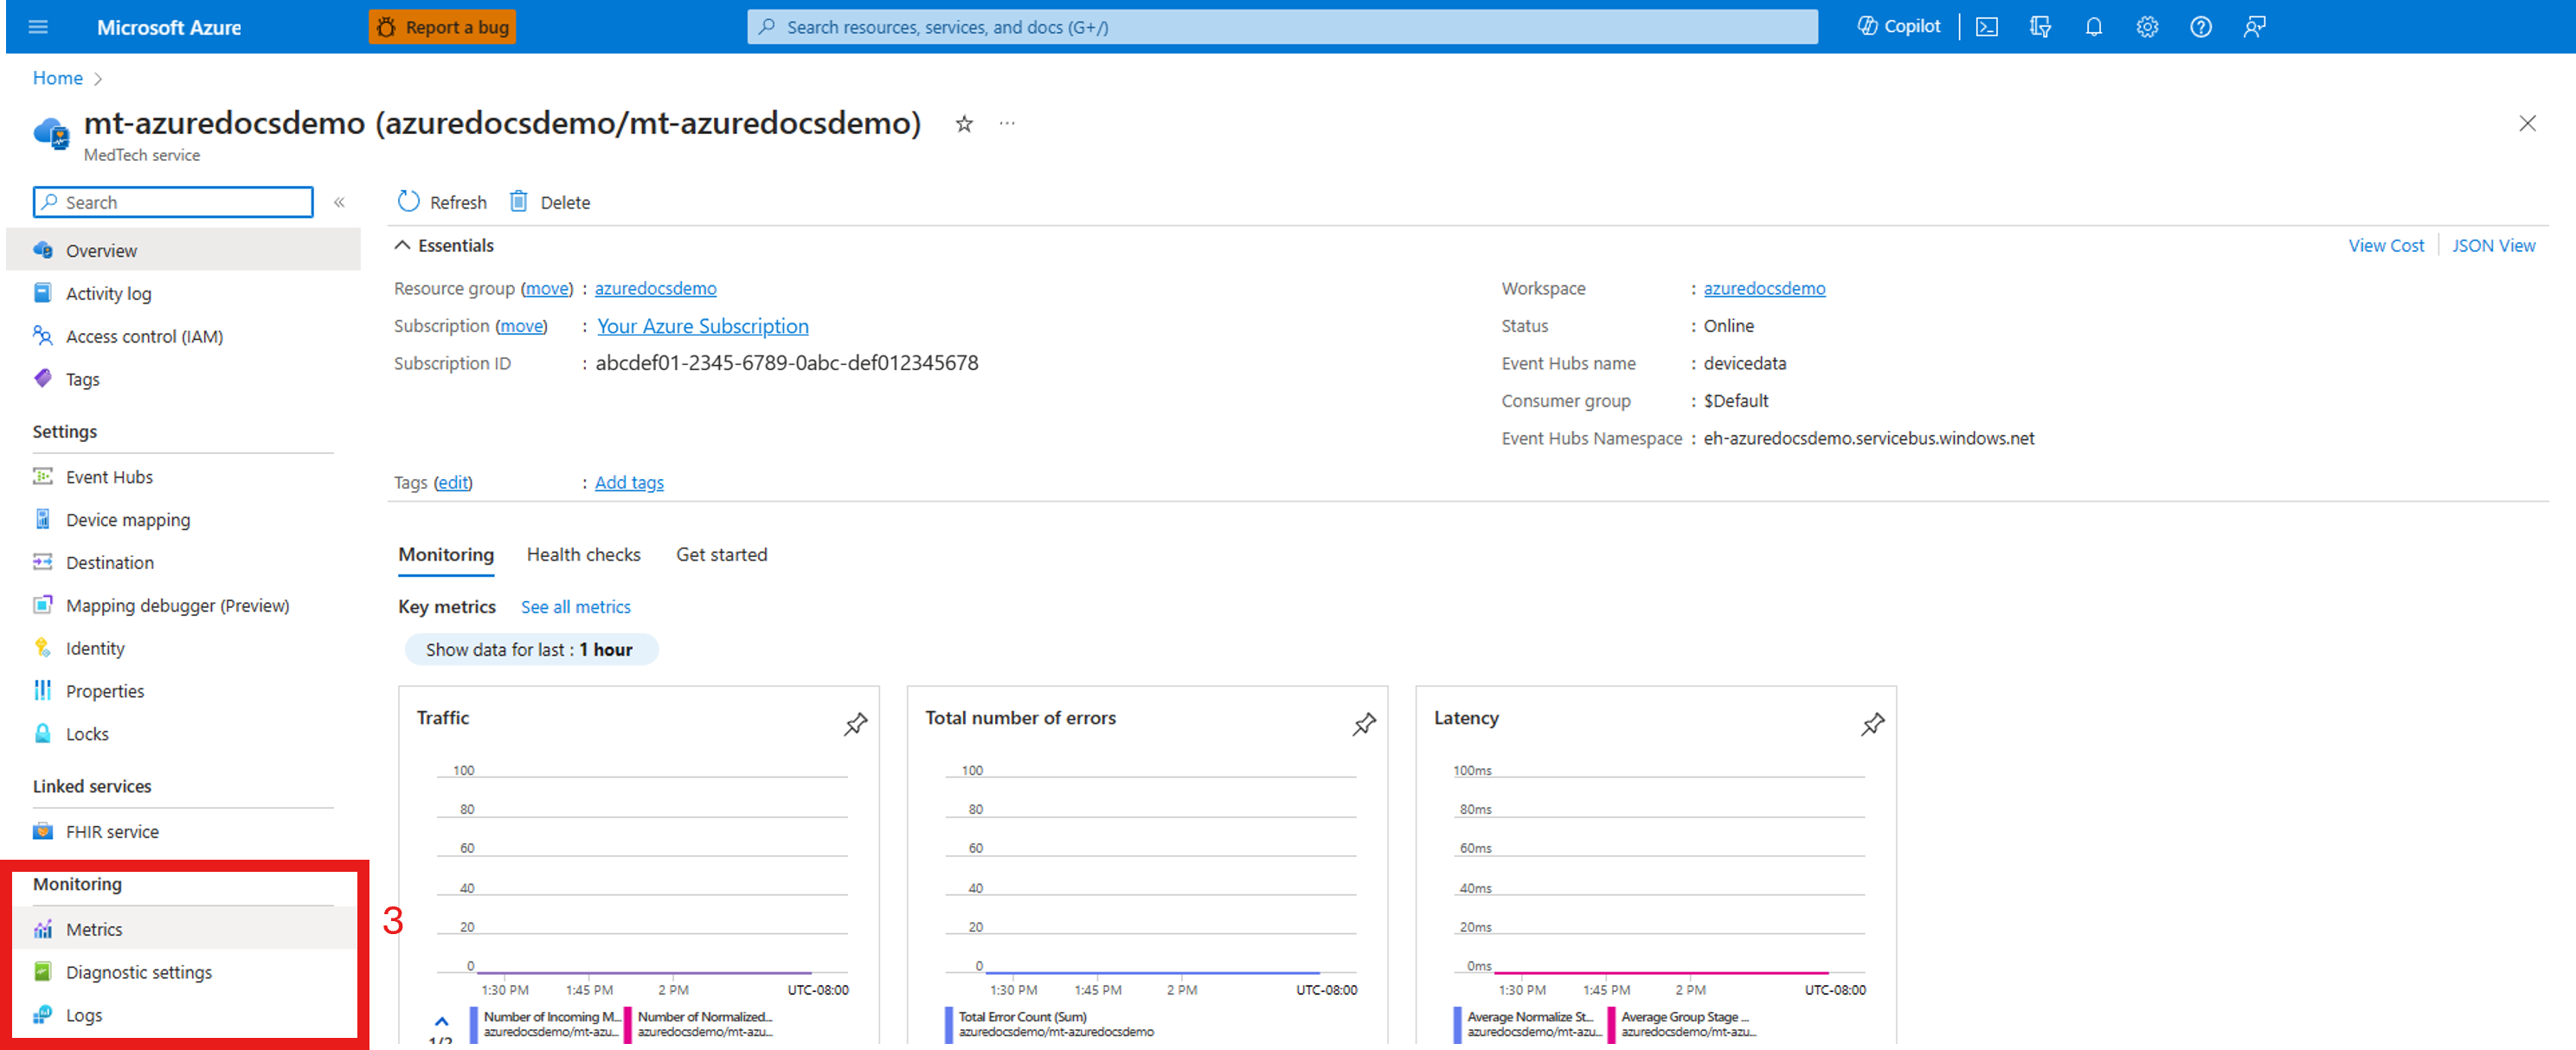Switch to the Monitoring tab
Viewport: 2576px width, 1050px height.
coord(446,554)
